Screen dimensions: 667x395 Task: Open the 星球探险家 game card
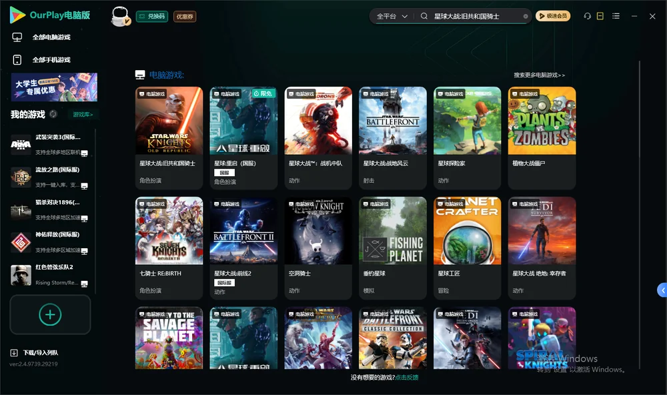pos(467,138)
